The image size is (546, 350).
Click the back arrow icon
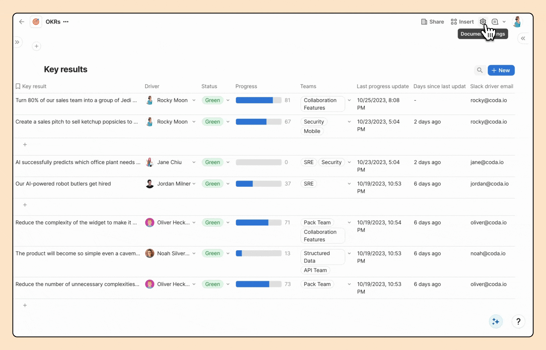(x=22, y=22)
